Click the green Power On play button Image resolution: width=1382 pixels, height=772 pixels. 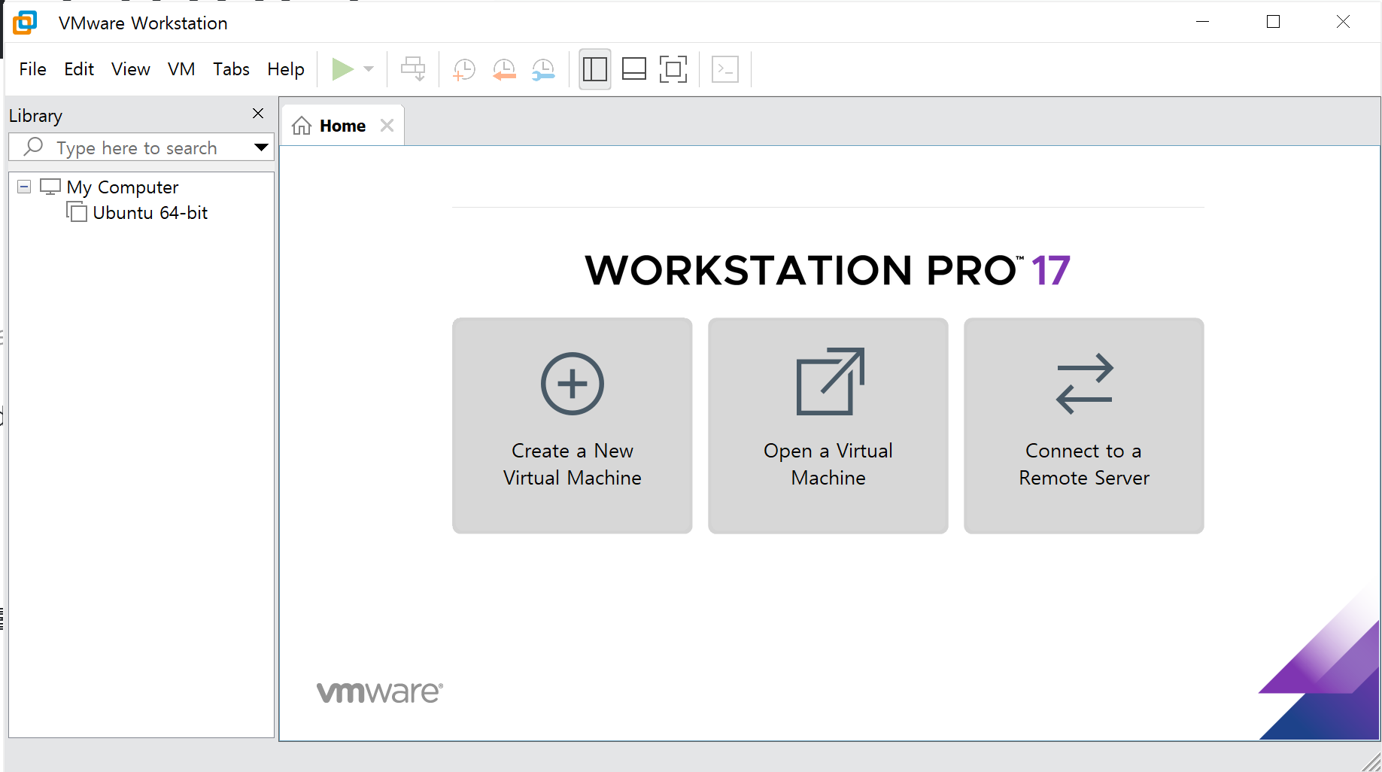tap(342, 69)
